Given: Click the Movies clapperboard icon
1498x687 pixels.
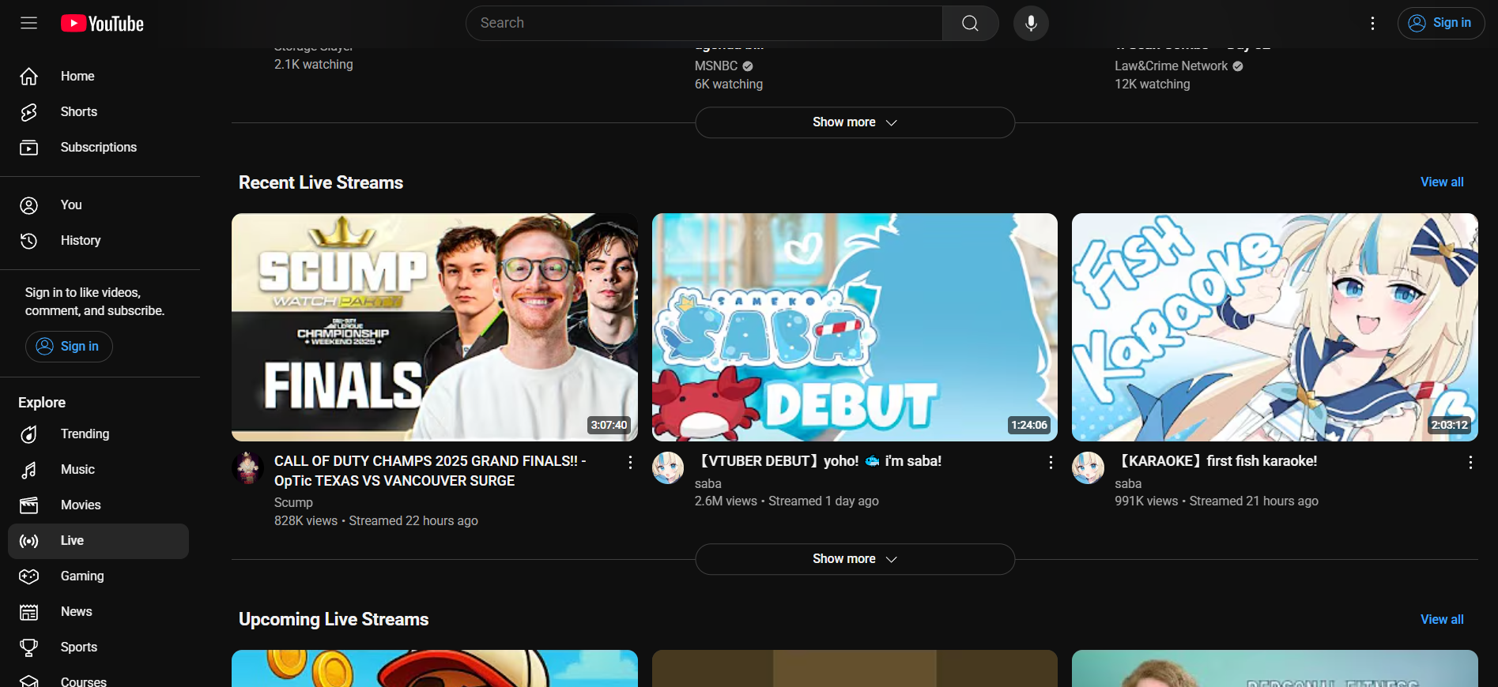Looking at the screenshot, I should click(29, 505).
